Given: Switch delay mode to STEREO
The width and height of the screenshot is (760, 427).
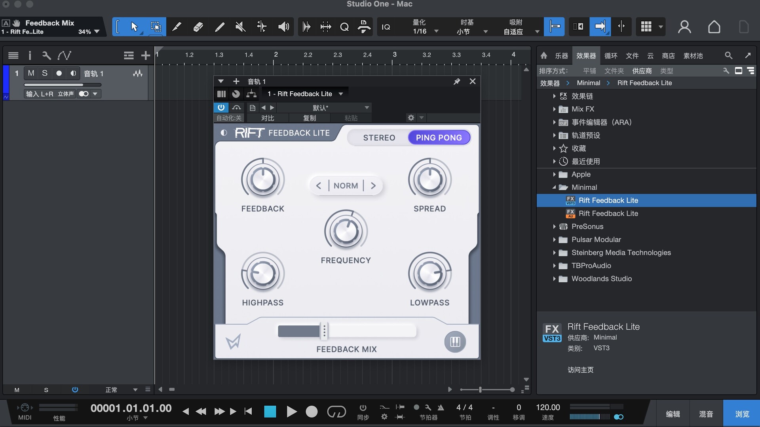Looking at the screenshot, I should point(379,138).
